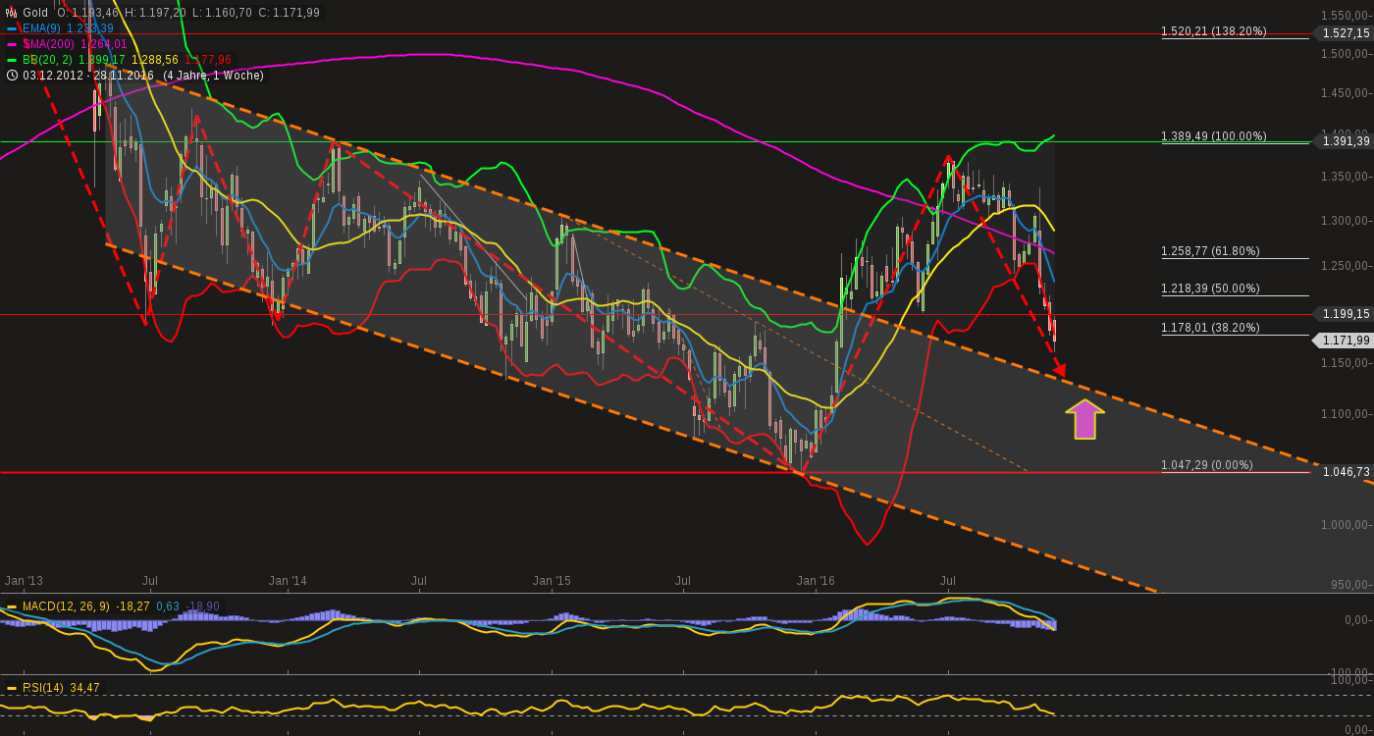Image resolution: width=1374 pixels, height=736 pixels.
Task: Click the blue EMA(9) legend dash icon
Action: [13, 29]
